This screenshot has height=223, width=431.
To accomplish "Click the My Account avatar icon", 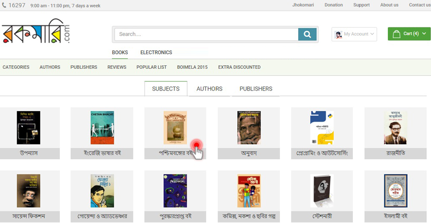I will (x=338, y=34).
